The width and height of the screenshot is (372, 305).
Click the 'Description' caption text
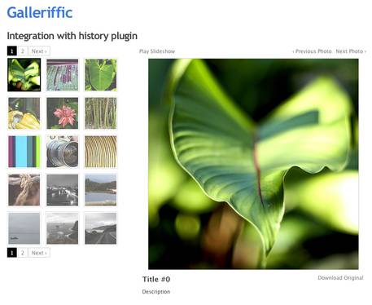pyautogui.click(x=156, y=292)
